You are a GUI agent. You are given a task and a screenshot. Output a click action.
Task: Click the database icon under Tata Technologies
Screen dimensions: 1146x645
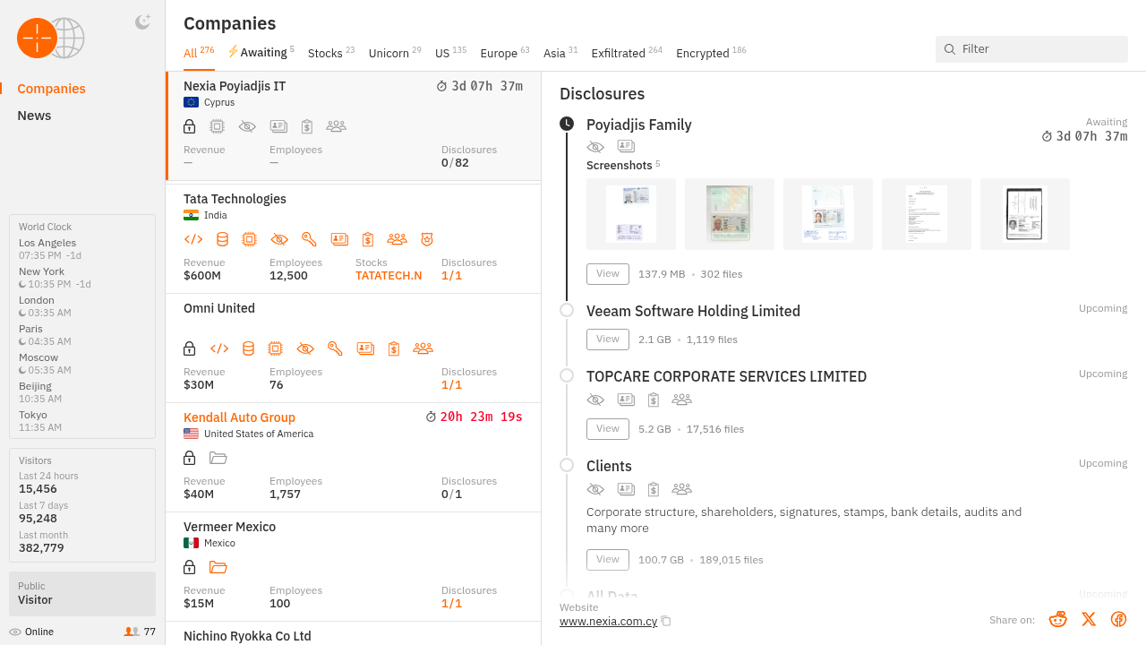tap(222, 239)
